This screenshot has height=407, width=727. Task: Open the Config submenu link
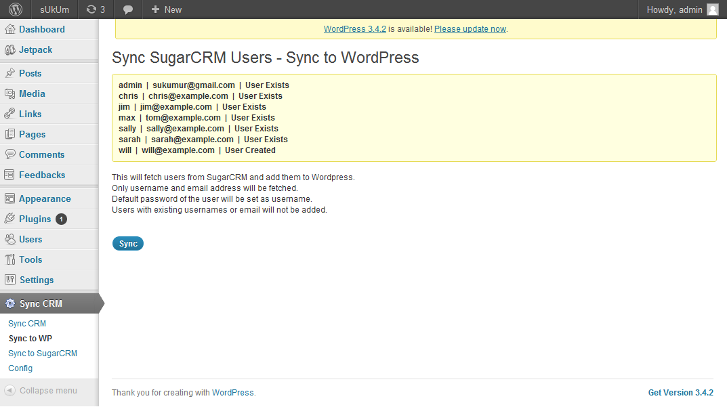pos(20,368)
